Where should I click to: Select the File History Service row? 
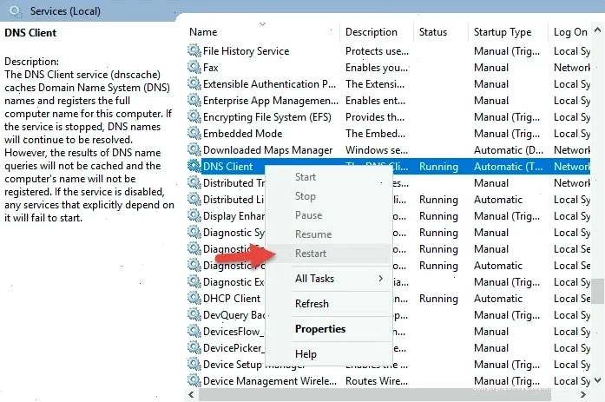pyautogui.click(x=389, y=51)
